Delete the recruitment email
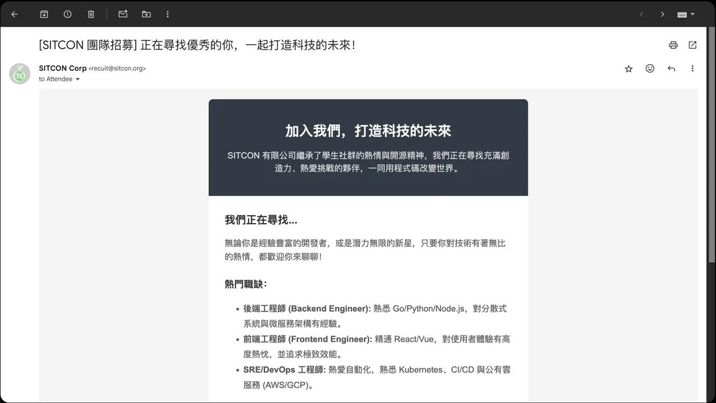The height and width of the screenshot is (403, 716). pos(91,14)
